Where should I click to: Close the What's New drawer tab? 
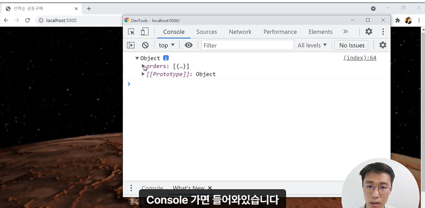pyautogui.click(x=210, y=188)
